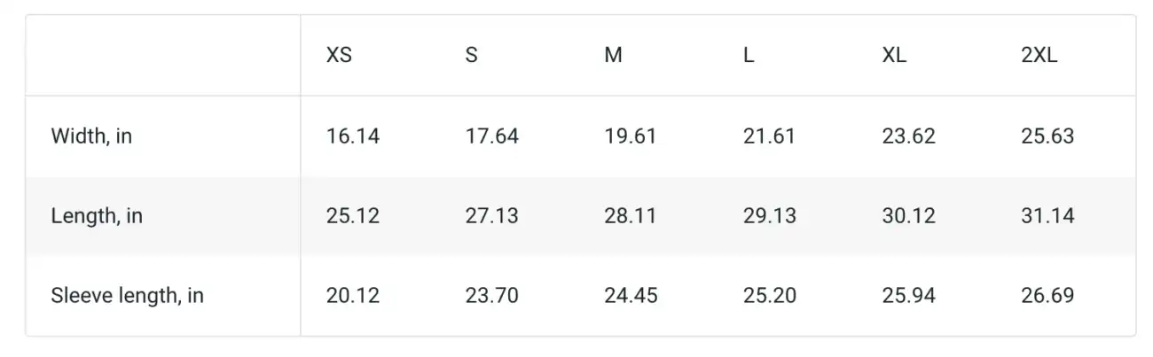The height and width of the screenshot is (357, 1153).
Task: Select the M sleeve length value 24.45
Action: tap(631, 296)
